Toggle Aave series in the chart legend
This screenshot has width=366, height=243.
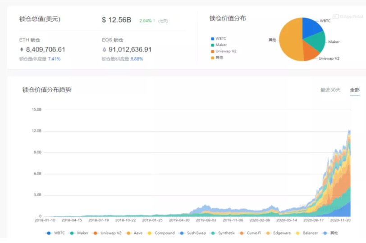pos(134,233)
